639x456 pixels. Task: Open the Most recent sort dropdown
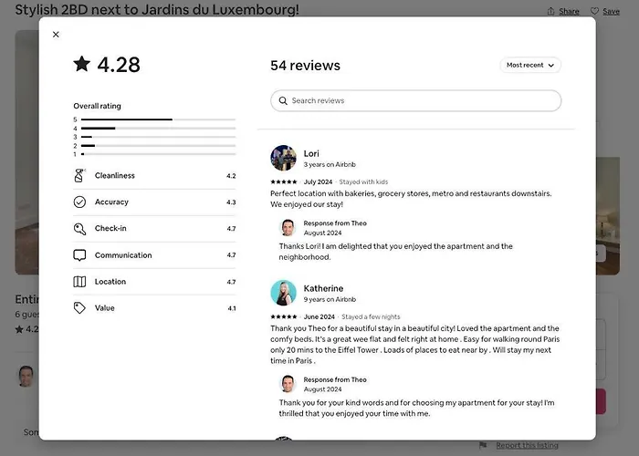(x=530, y=65)
